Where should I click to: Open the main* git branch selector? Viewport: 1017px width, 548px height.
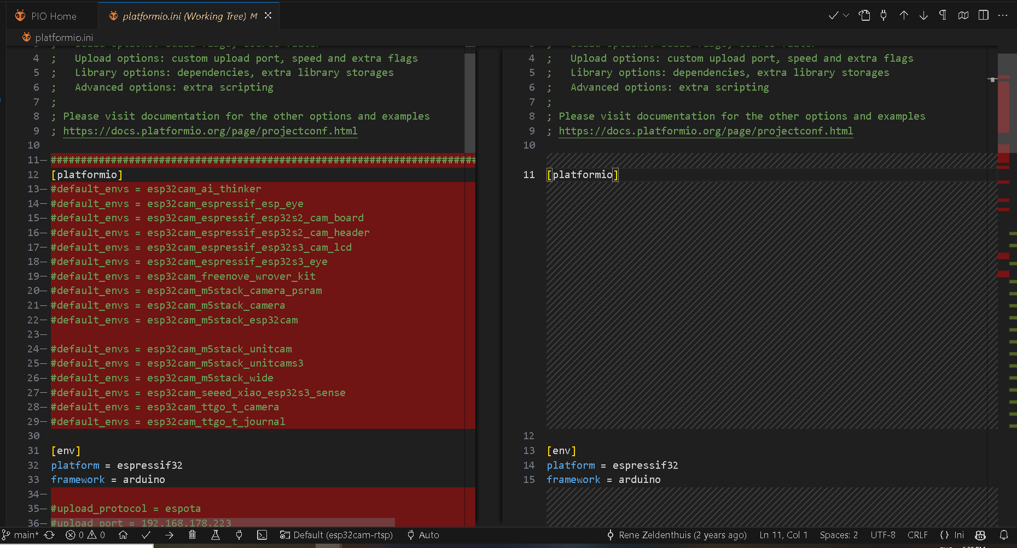tap(20, 535)
